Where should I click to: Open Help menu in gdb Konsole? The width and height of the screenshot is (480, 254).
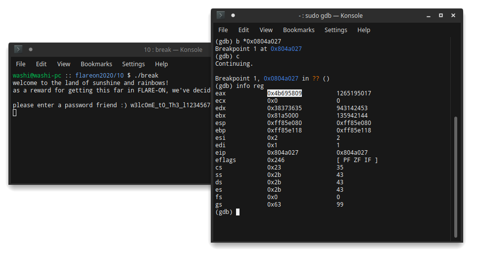tap(364, 30)
